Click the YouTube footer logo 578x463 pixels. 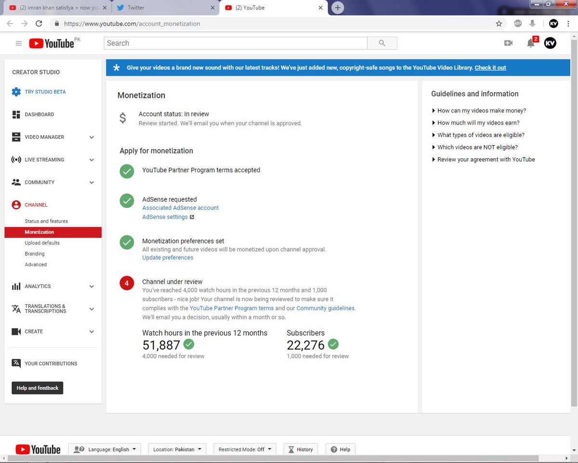point(38,449)
